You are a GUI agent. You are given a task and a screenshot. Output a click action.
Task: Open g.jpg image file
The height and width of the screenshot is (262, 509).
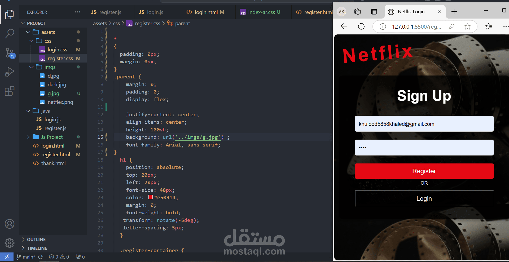[53, 93]
